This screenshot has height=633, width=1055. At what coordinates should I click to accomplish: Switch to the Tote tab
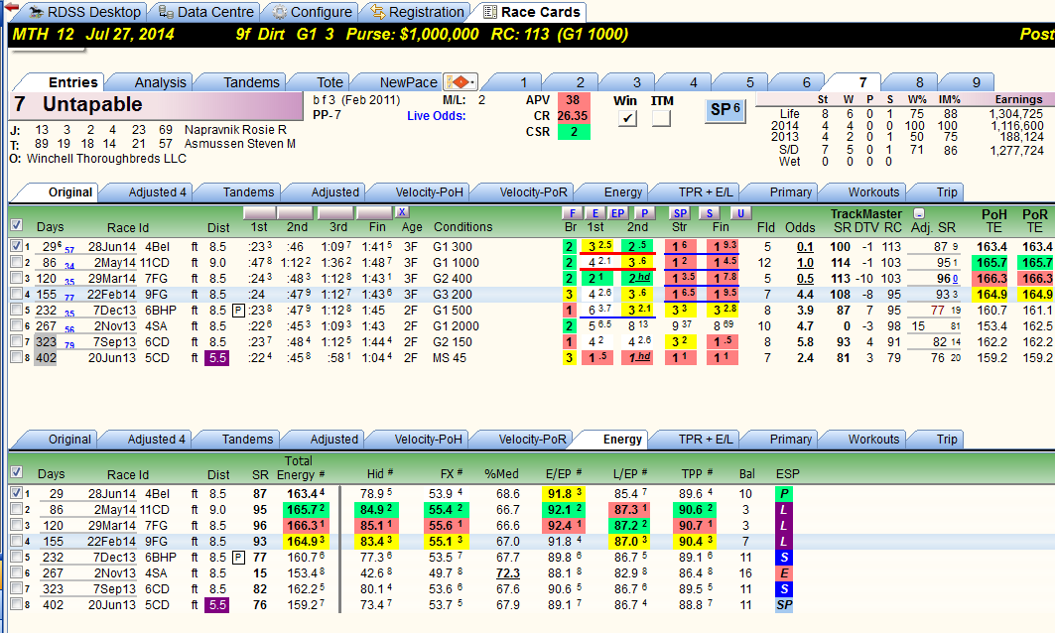[x=330, y=82]
